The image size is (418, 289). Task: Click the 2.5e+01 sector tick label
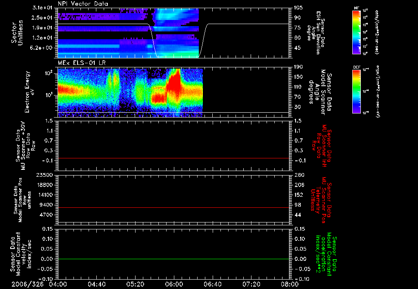[42, 18]
